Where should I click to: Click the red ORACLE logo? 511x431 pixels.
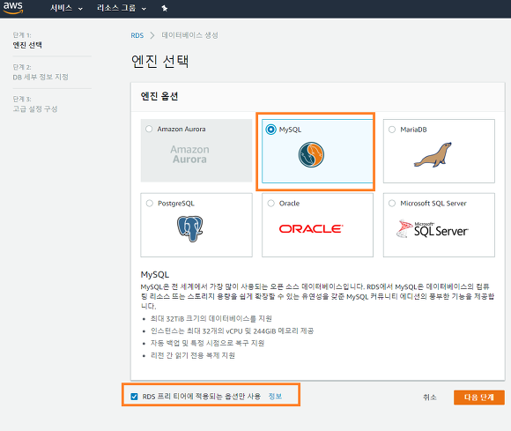[x=311, y=229]
